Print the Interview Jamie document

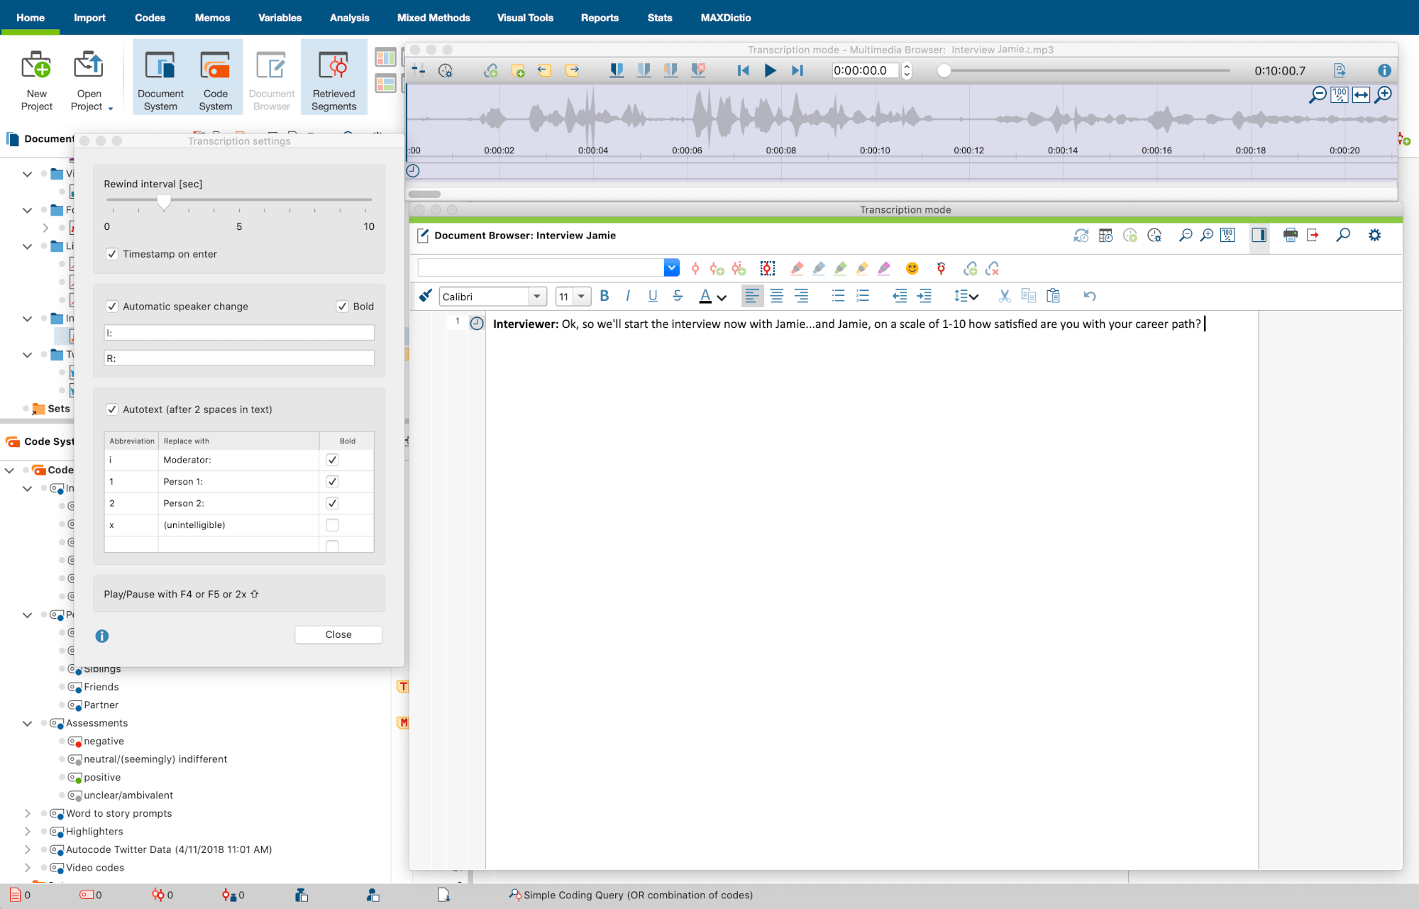point(1291,236)
